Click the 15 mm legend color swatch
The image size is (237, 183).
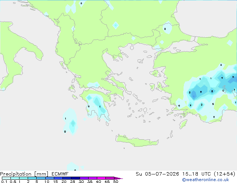pos(58,178)
